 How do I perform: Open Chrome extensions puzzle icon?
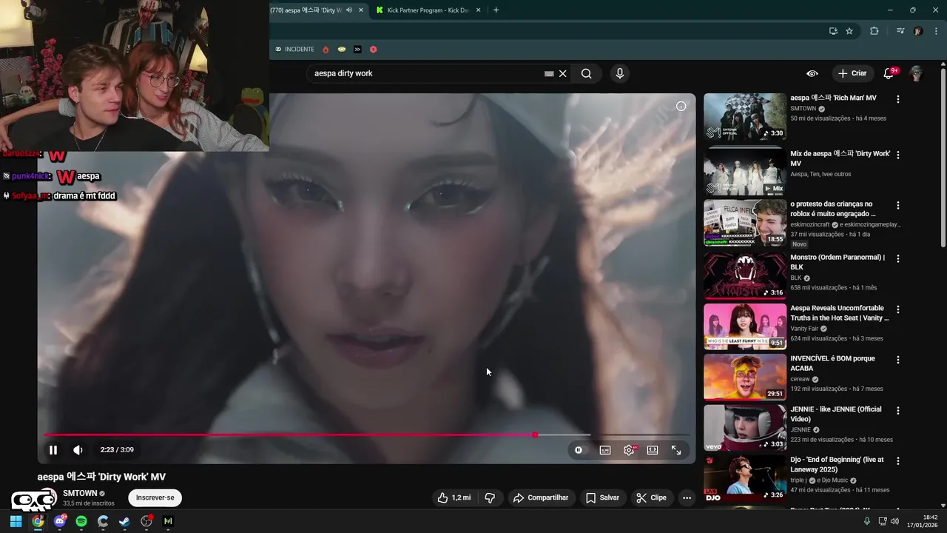pos(874,31)
